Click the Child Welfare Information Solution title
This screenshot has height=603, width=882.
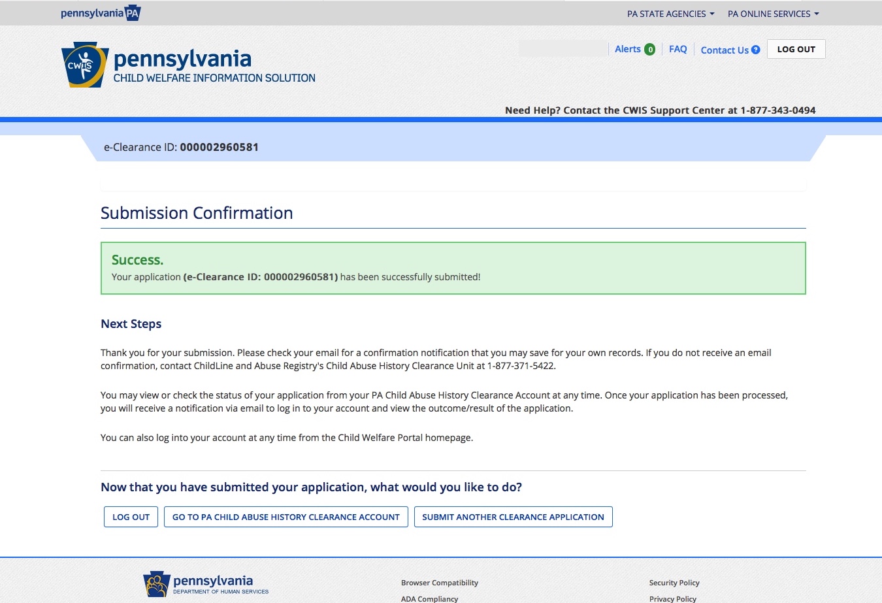(214, 78)
